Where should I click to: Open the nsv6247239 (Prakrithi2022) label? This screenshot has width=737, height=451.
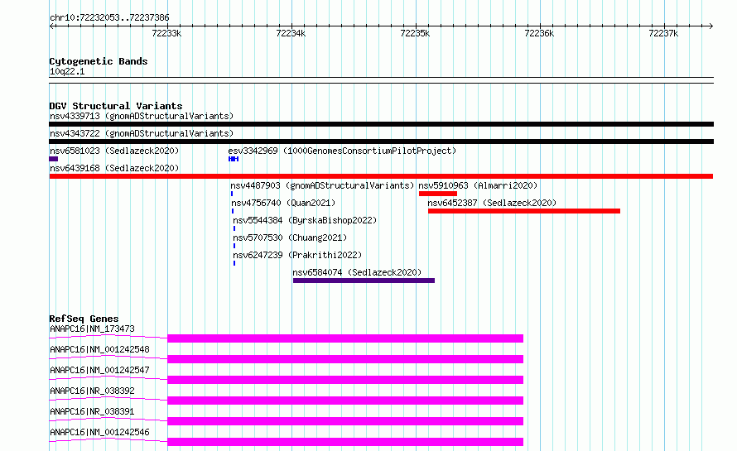click(x=297, y=255)
